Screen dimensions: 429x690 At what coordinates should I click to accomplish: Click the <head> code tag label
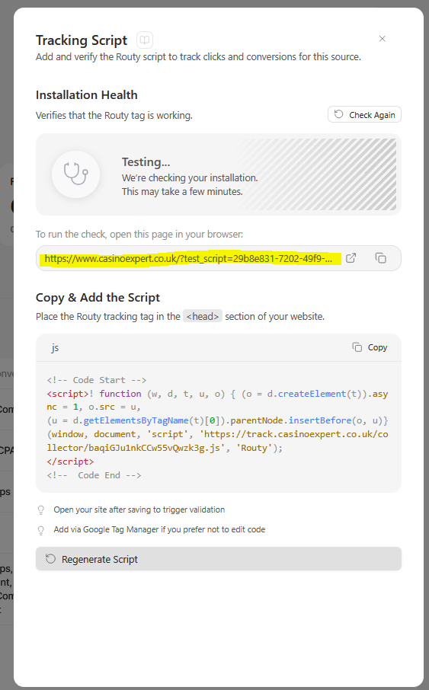203,316
